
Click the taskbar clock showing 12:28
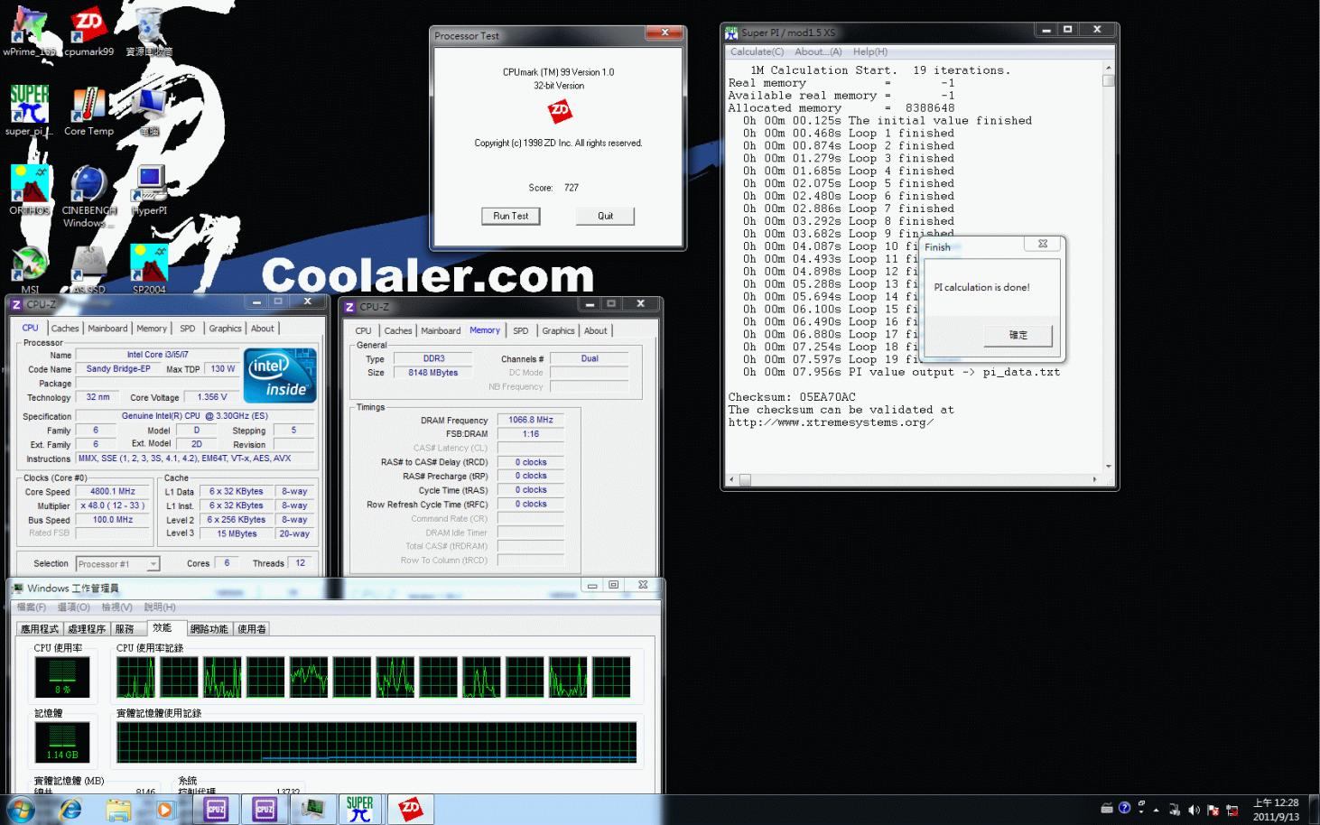(1275, 810)
